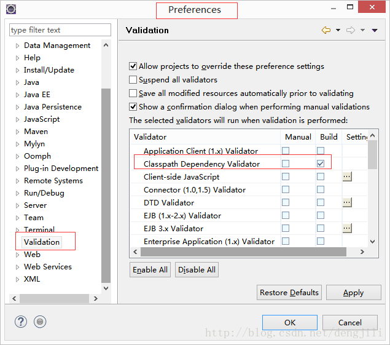This screenshot has height=345, width=390.
Task: Click the oomph preference recorder icon
Action: [40, 322]
